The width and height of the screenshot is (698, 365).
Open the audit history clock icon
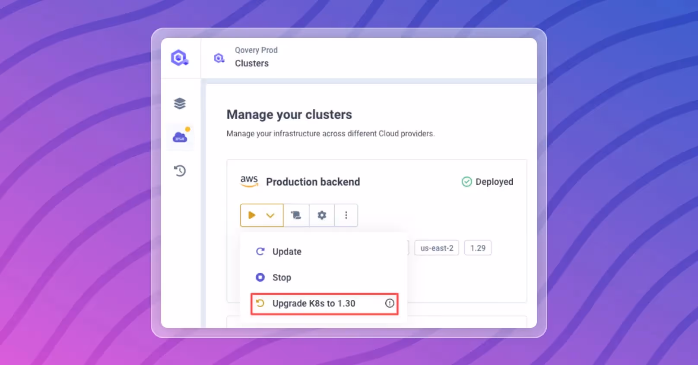(180, 171)
